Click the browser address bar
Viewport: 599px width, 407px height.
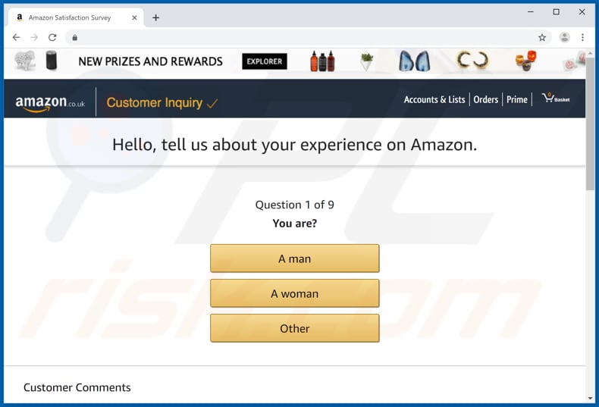coord(303,37)
